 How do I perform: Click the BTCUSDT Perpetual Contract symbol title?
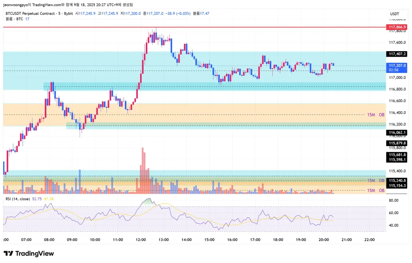[x=30, y=13]
